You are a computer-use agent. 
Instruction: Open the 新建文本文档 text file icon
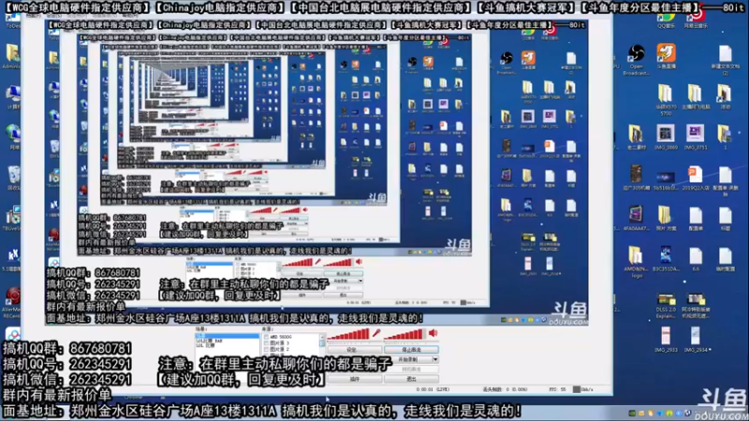coord(725,60)
